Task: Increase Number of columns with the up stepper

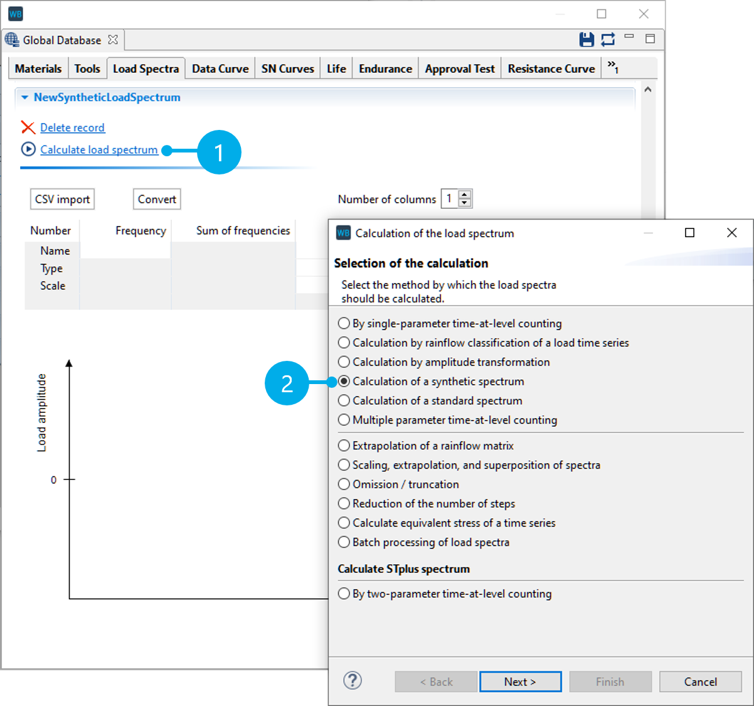Action: click(465, 195)
